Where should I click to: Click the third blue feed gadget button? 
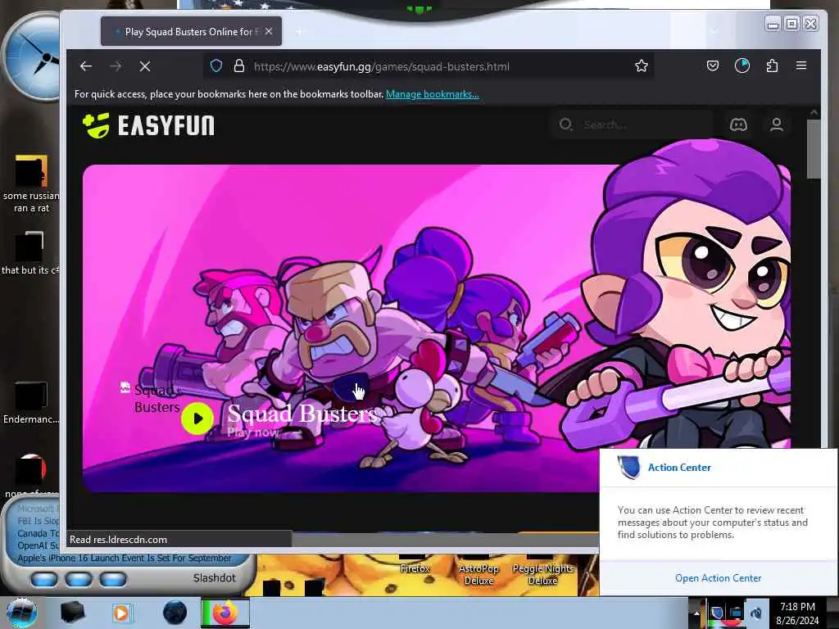coord(113,579)
